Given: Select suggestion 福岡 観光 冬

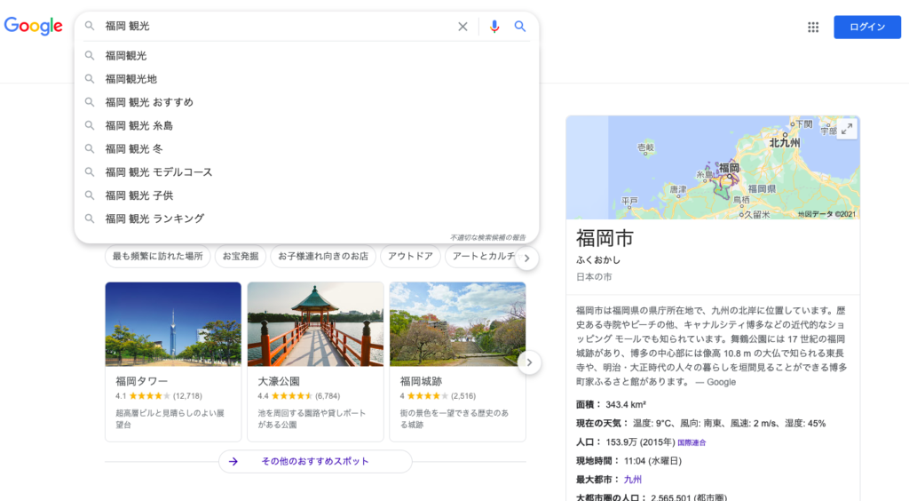Looking at the screenshot, I should click(307, 148).
